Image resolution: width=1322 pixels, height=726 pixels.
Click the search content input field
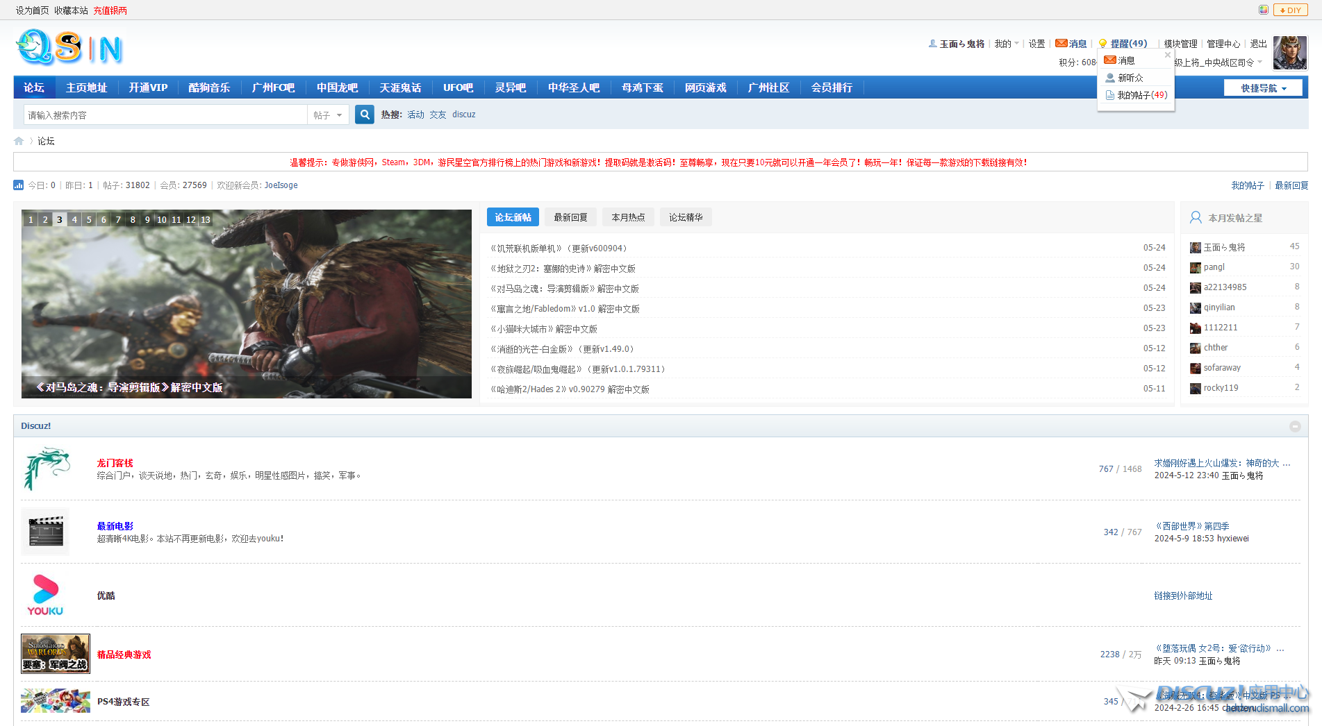[165, 115]
